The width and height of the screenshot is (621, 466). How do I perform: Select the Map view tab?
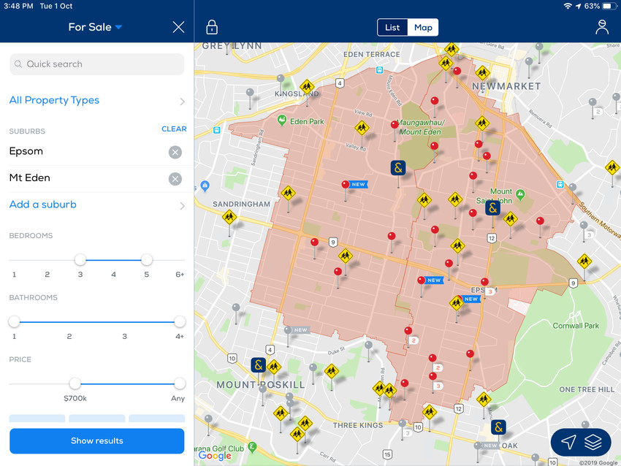423,28
